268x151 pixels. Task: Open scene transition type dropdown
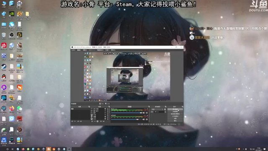pyautogui.click(x=157, y=109)
